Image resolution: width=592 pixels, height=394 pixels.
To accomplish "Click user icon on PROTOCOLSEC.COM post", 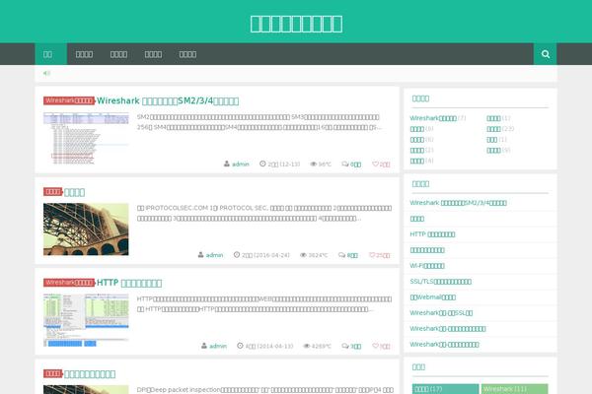I will 201,255.
